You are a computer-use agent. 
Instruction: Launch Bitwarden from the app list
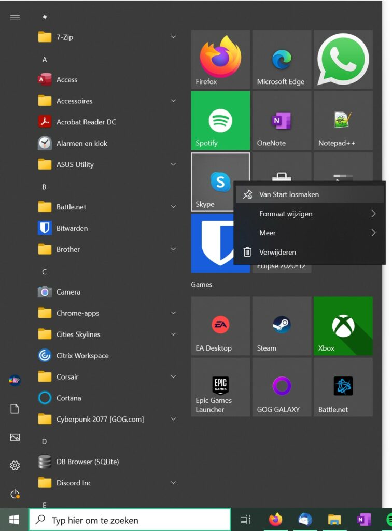coord(108,228)
